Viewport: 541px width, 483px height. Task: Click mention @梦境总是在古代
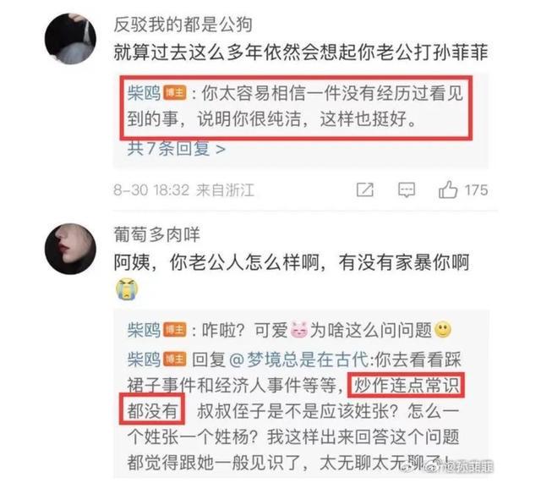click(x=298, y=360)
